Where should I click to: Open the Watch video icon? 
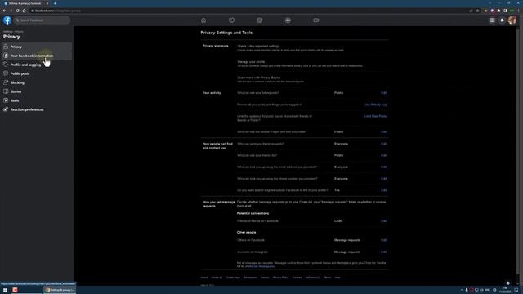point(231,20)
